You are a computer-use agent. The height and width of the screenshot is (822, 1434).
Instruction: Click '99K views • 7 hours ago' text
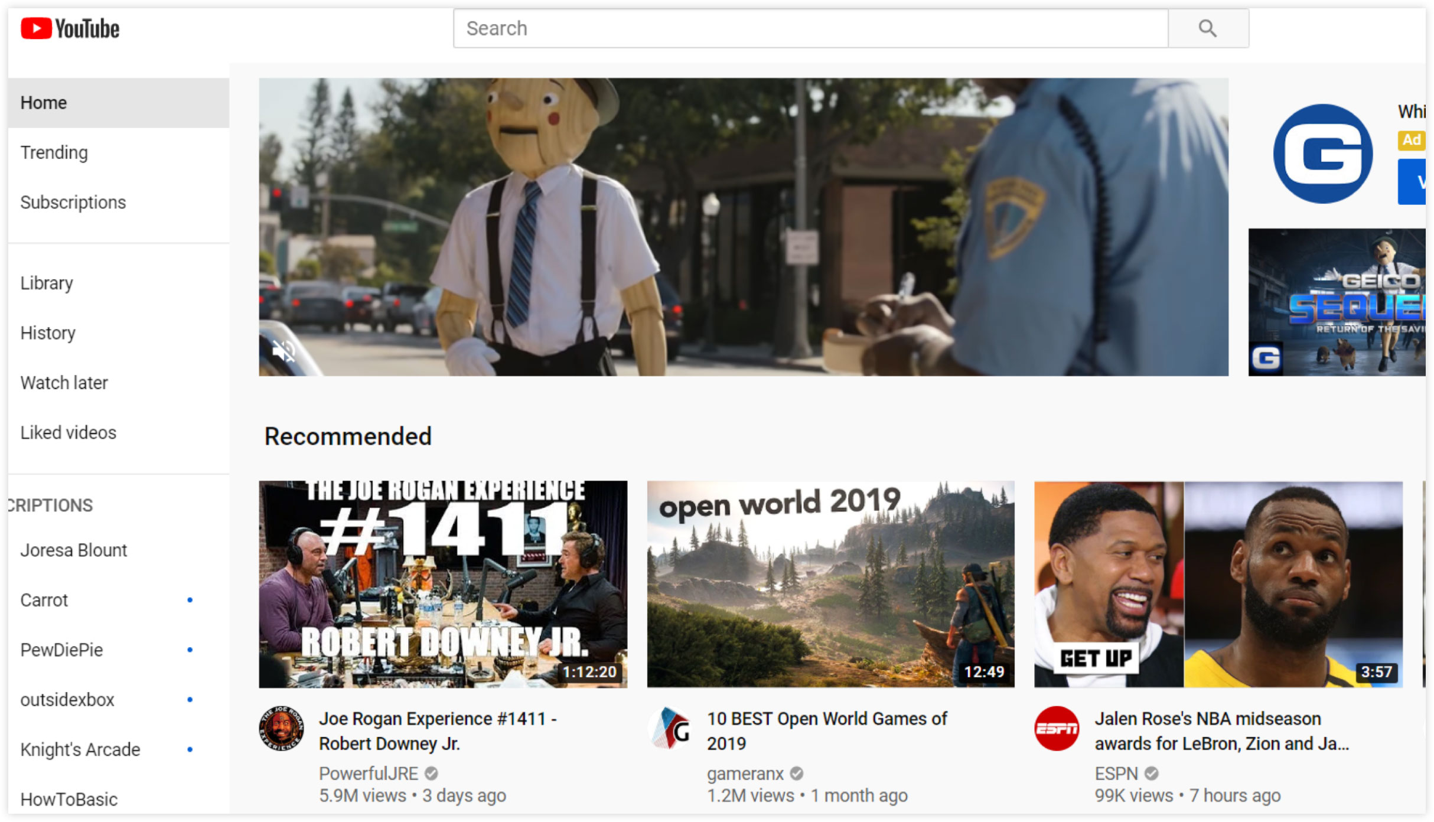[x=1188, y=795]
